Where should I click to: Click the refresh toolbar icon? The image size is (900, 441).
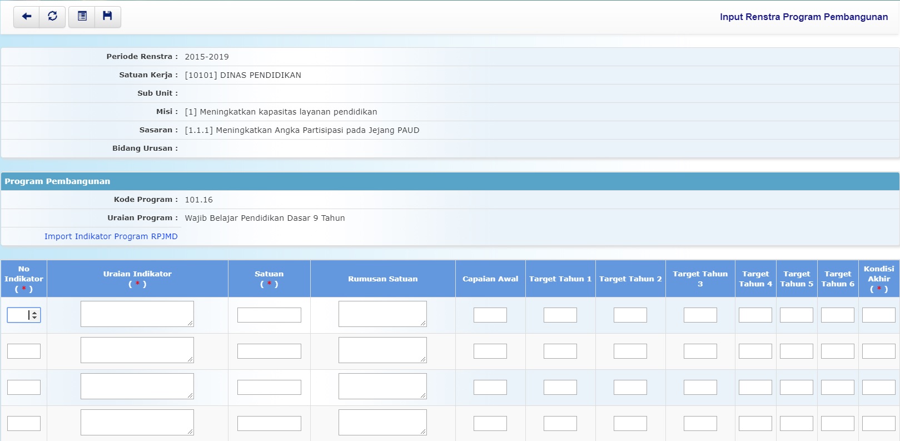[52, 17]
